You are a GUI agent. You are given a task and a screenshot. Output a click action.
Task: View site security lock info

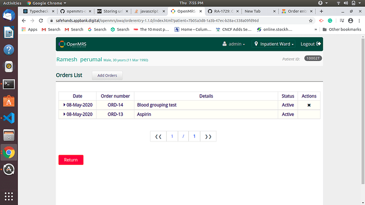point(51,21)
